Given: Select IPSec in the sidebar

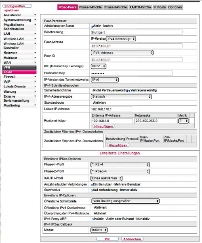Looking at the screenshot, I should 19,72.
